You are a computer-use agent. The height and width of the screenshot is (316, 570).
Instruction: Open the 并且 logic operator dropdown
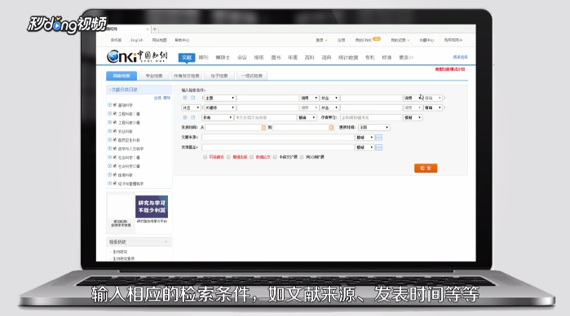coord(191,108)
